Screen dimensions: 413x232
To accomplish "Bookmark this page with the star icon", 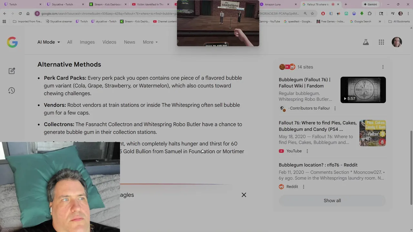I will click(x=312, y=14).
